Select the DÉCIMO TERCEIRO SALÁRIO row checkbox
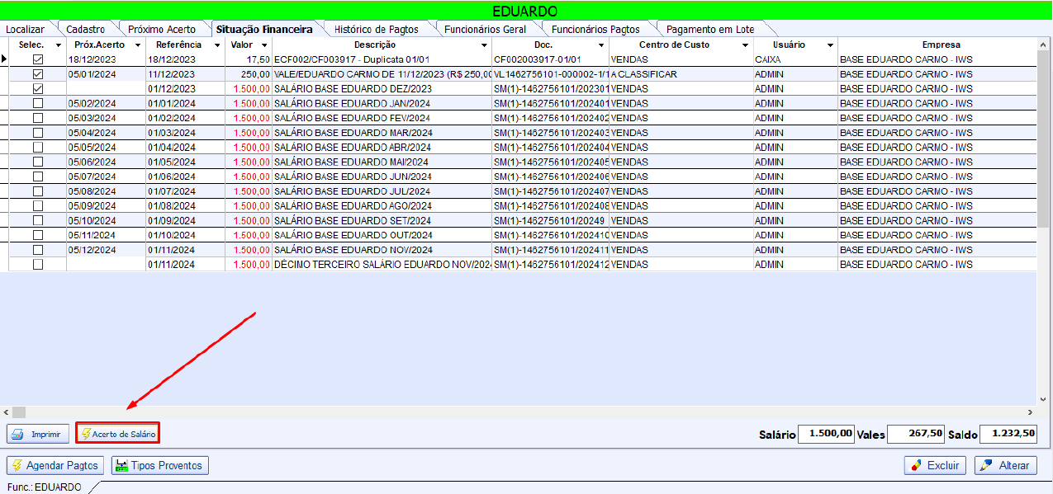Image resolution: width=1053 pixels, height=494 pixels. pos(37,265)
